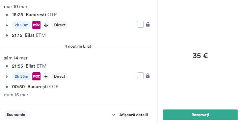Click the down arrow icon under Eilat departure
Image resolution: width=242 pixels, height=124 pixels.
coord(7,76)
